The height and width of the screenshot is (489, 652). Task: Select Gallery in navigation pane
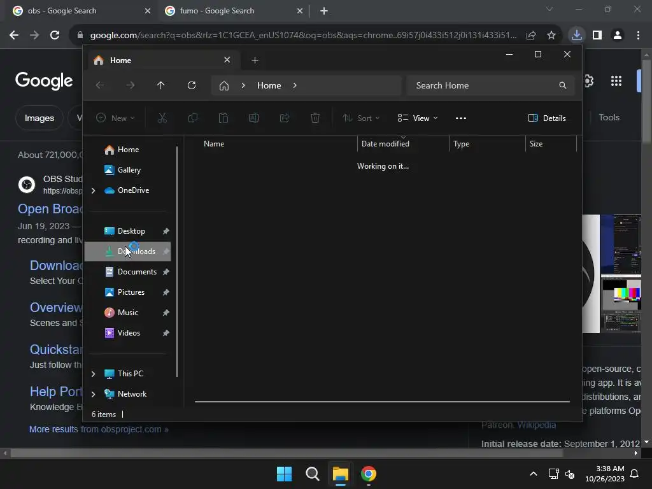coord(127,170)
